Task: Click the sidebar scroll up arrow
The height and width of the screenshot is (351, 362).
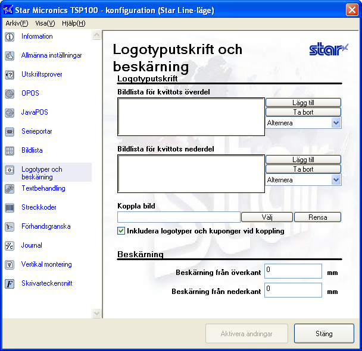Action: pos(96,35)
